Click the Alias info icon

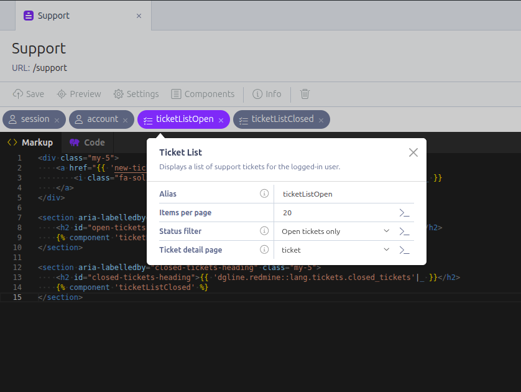(264, 194)
